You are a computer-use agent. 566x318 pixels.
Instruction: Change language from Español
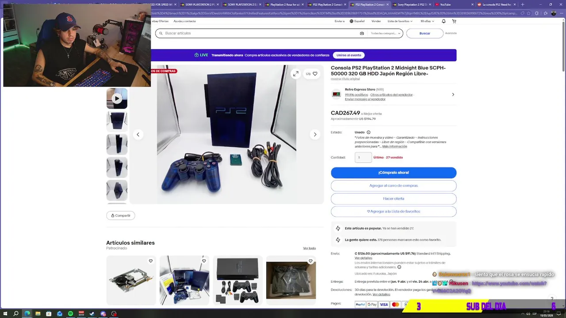tap(357, 21)
